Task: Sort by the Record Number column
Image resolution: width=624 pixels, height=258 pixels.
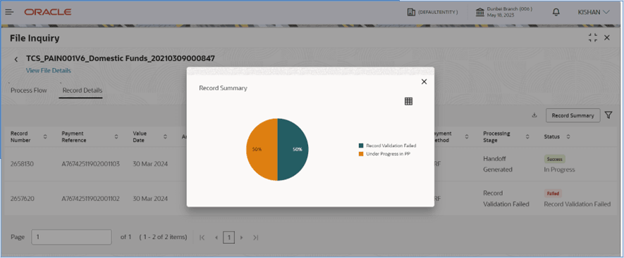Action: click(45, 136)
